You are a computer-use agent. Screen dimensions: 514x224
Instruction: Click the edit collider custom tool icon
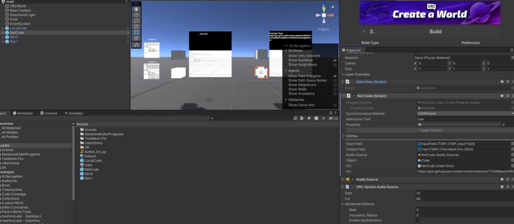pyautogui.click(x=137, y=45)
